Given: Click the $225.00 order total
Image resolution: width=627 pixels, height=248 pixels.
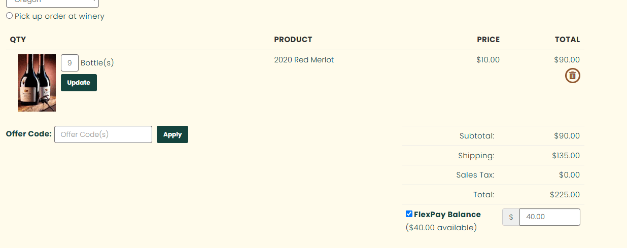Looking at the screenshot, I should pyautogui.click(x=565, y=195).
